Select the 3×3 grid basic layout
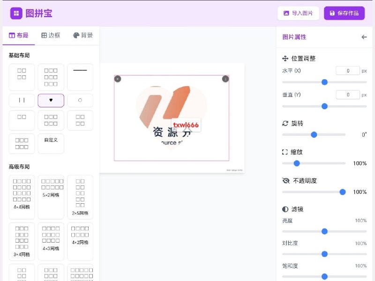 (x=51, y=77)
